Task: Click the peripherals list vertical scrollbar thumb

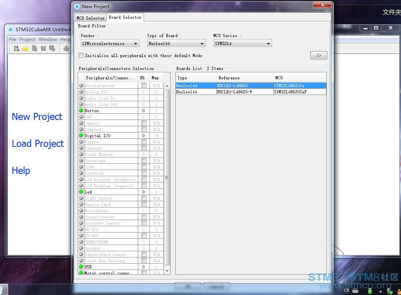Action: point(167,177)
